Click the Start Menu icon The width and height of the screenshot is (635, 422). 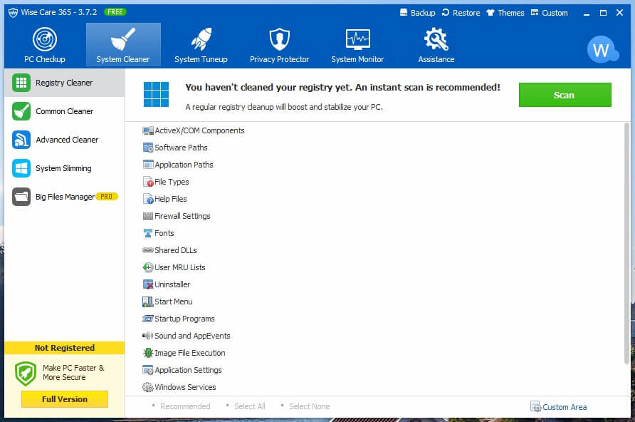point(148,302)
